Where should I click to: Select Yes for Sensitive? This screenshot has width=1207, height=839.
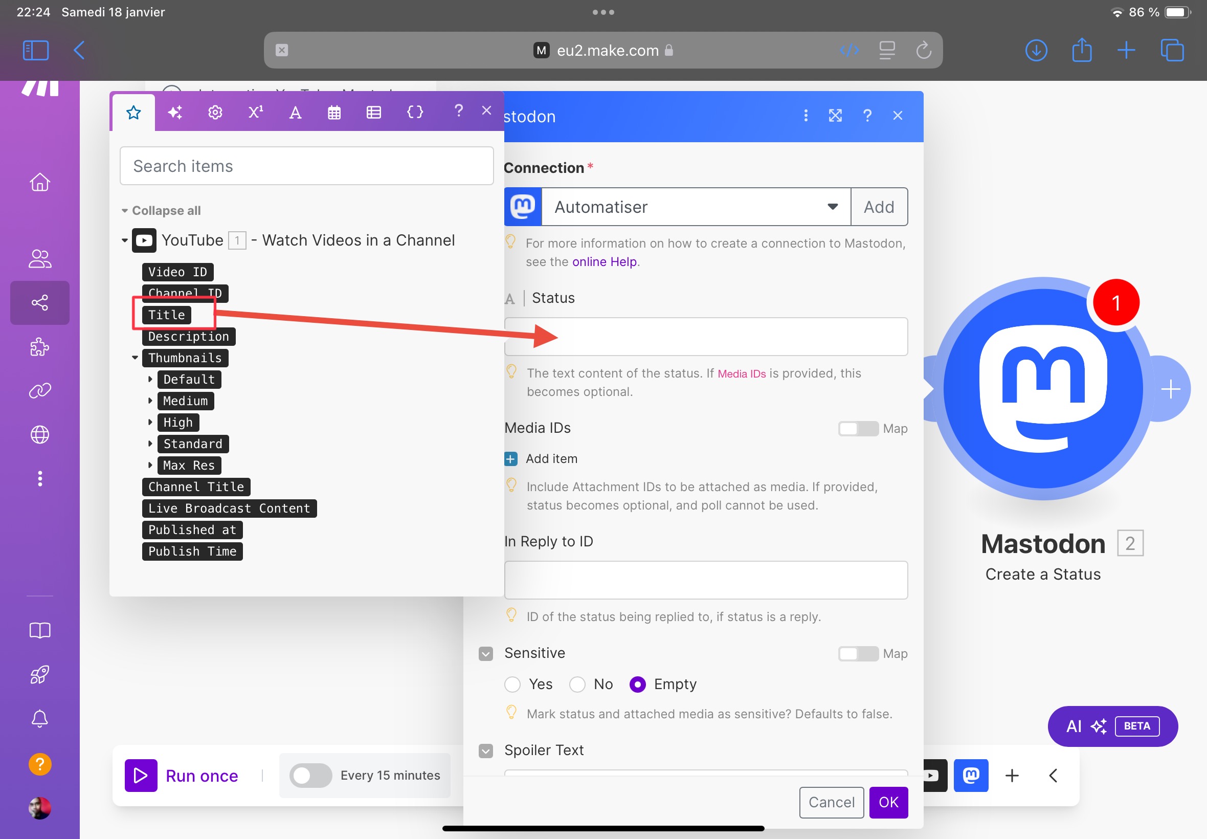(x=512, y=685)
